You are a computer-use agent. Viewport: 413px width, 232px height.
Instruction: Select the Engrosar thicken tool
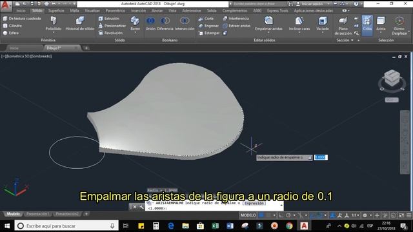[x=208, y=26]
